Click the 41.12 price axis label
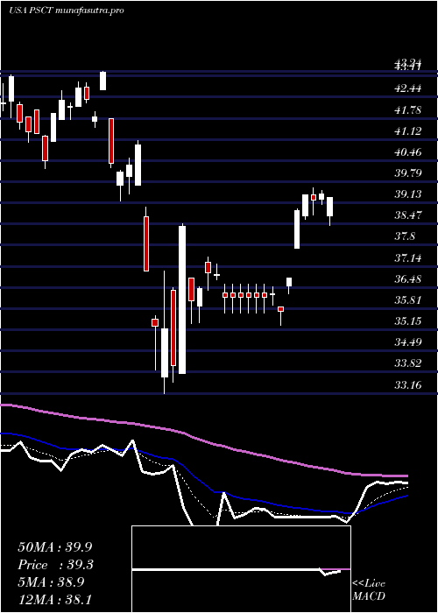This screenshot has height=613, width=438. [408, 131]
